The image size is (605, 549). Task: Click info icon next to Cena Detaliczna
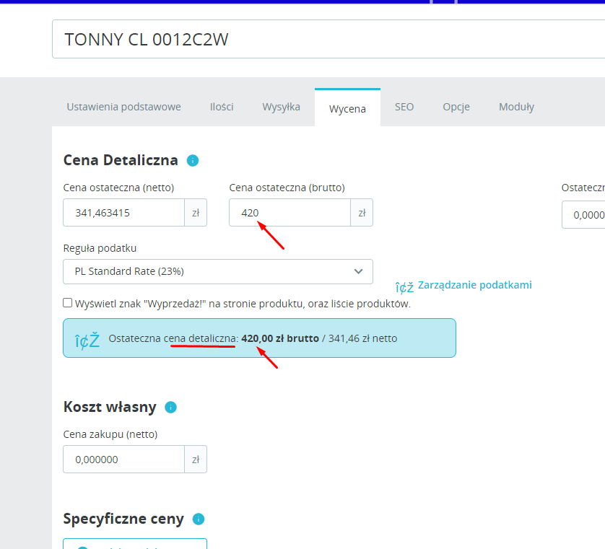193,160
